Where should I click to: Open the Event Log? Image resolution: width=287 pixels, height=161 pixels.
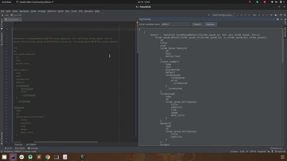[x=276, y=148]
